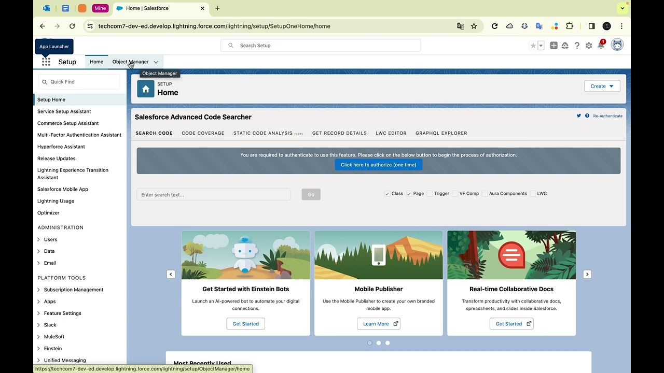
Task: Select the first carousel page dot
Action: coord(370,343)
